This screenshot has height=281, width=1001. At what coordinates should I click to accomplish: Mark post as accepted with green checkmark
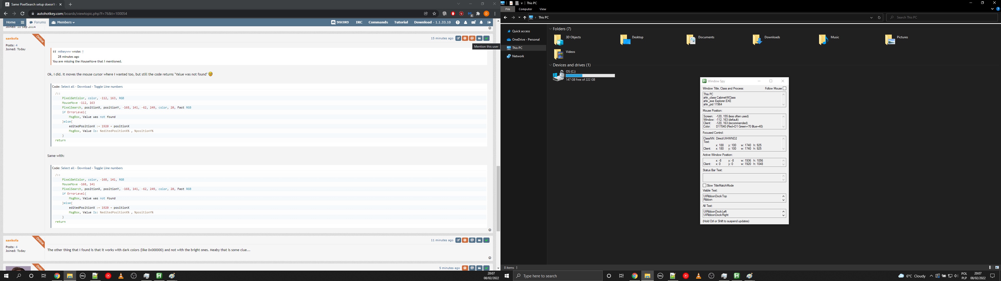click(486, 39)
